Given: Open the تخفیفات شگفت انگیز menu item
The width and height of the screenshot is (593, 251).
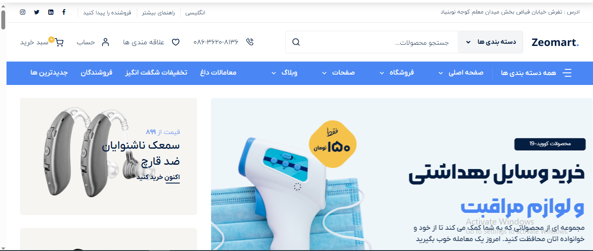Looking at the screenshot, I should click(x=156, y=72).
